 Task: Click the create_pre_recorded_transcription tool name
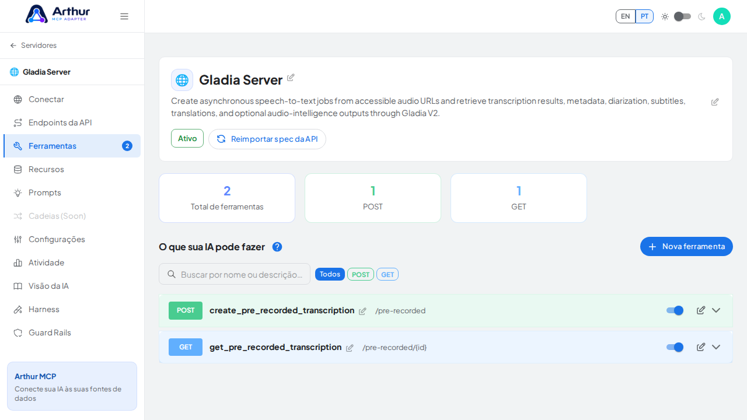282,310
